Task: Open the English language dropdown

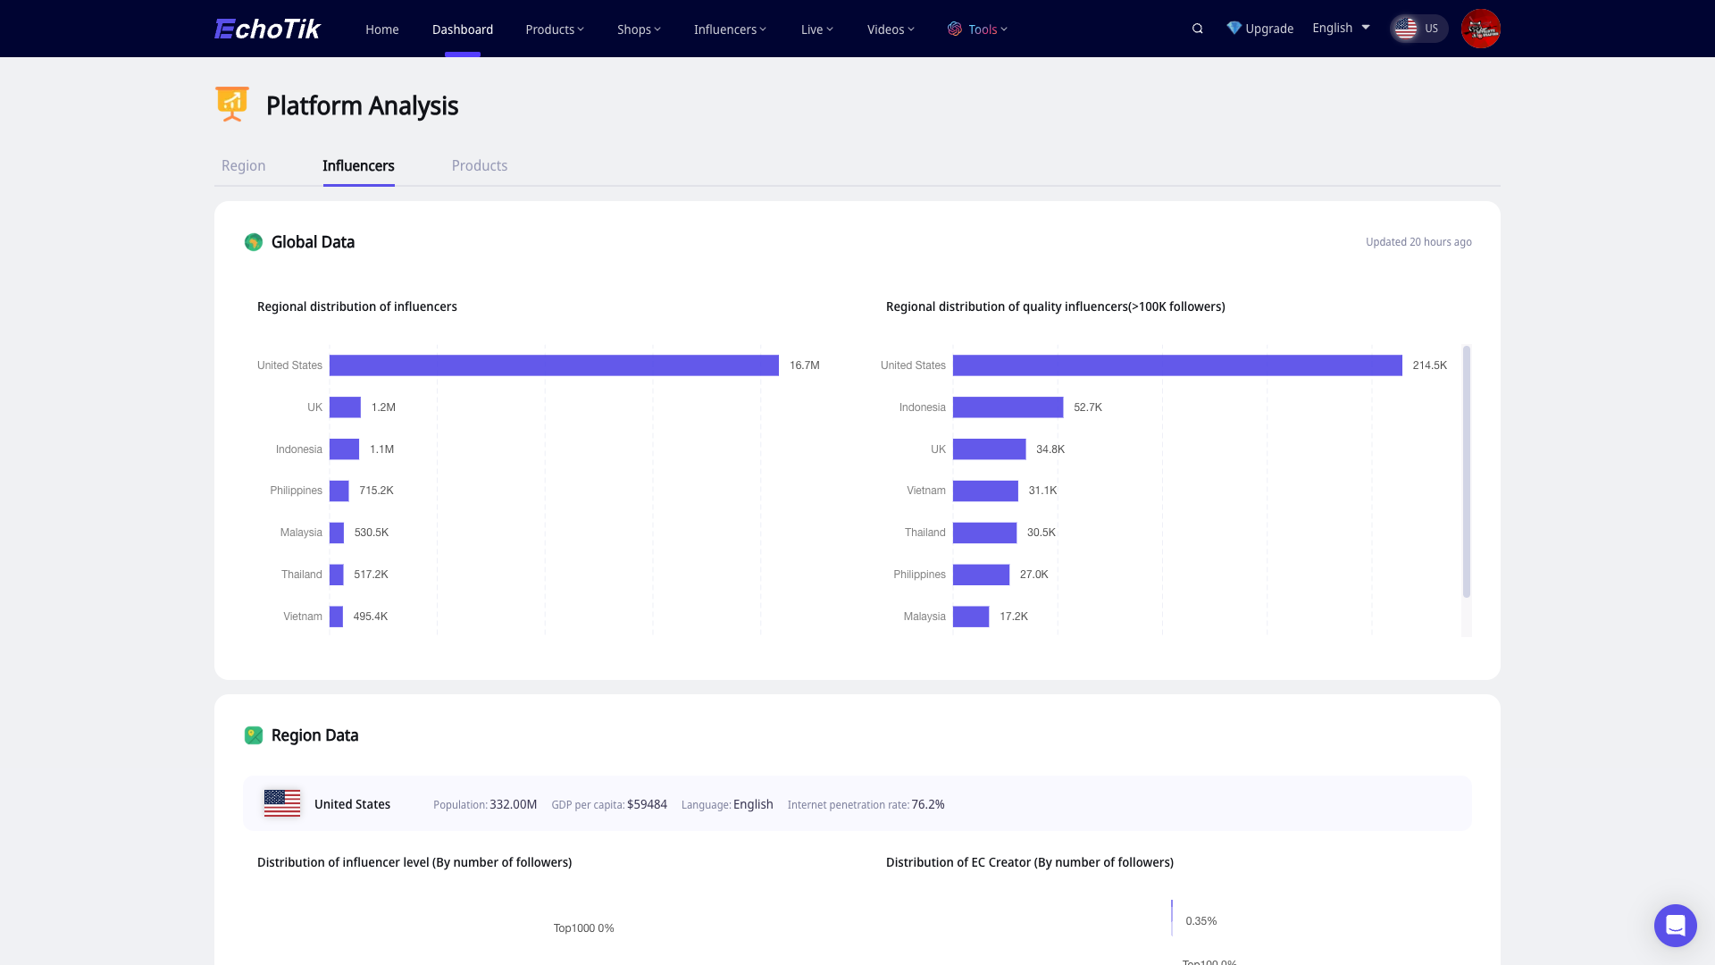Action: [x=1340, y=28]
